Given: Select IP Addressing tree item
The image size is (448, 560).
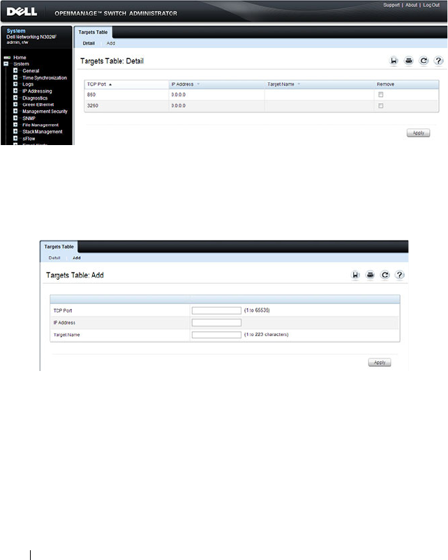Looking at the screenshot, I should [37, 91].
